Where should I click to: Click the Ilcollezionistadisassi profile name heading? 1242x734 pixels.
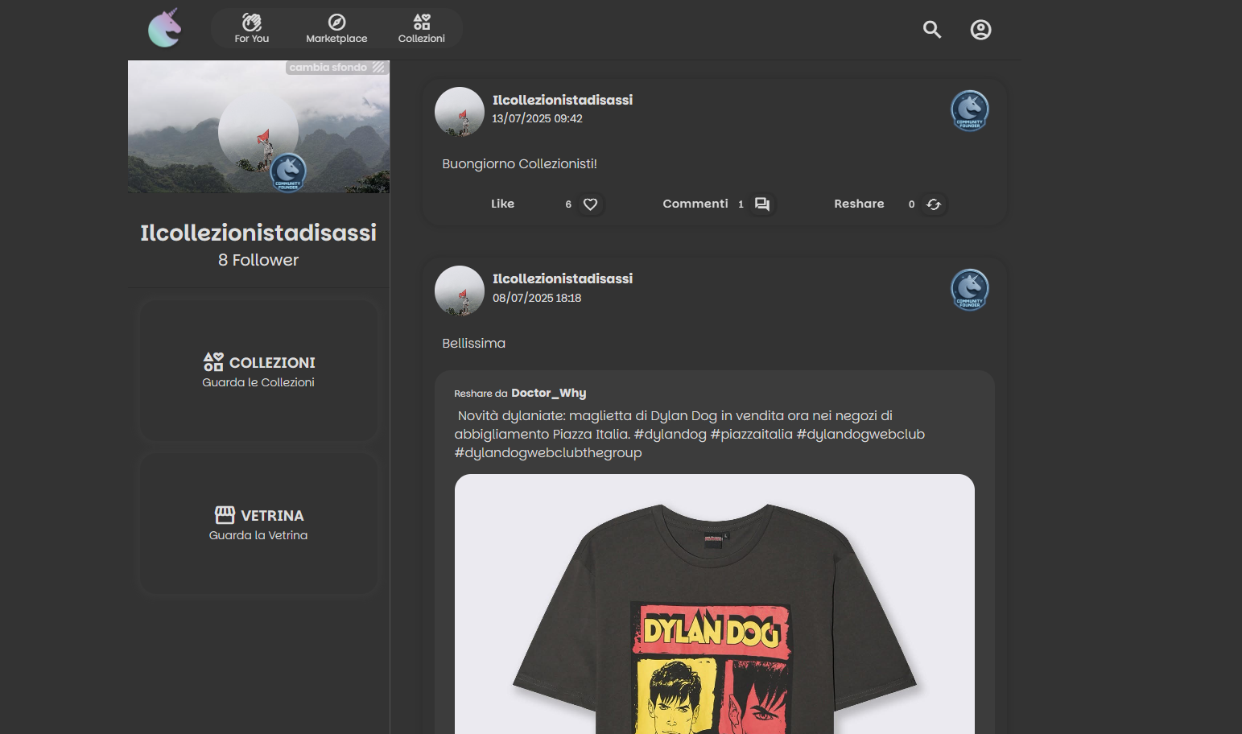[x=258, y=233]
